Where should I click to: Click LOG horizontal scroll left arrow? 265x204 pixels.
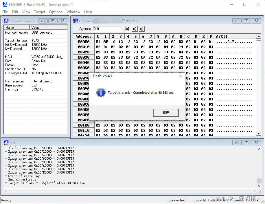click(x=5, y=191)
